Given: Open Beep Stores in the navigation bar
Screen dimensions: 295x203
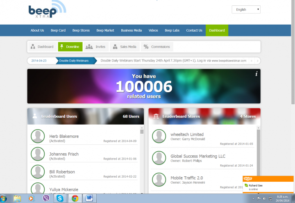Looking at the screenshot, I should click(x=81, y=30).
